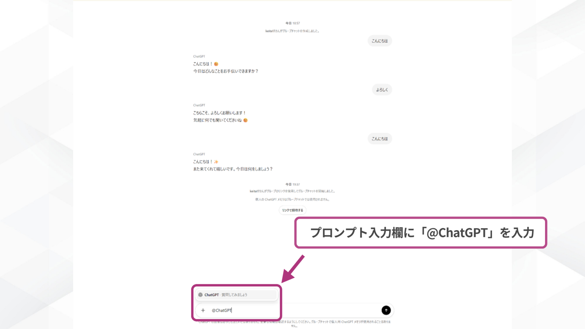585x329 pixels.
Task: Click the ChatGPT sender name above the first reply
Action: pyautogui.click(x=199, y=56)
